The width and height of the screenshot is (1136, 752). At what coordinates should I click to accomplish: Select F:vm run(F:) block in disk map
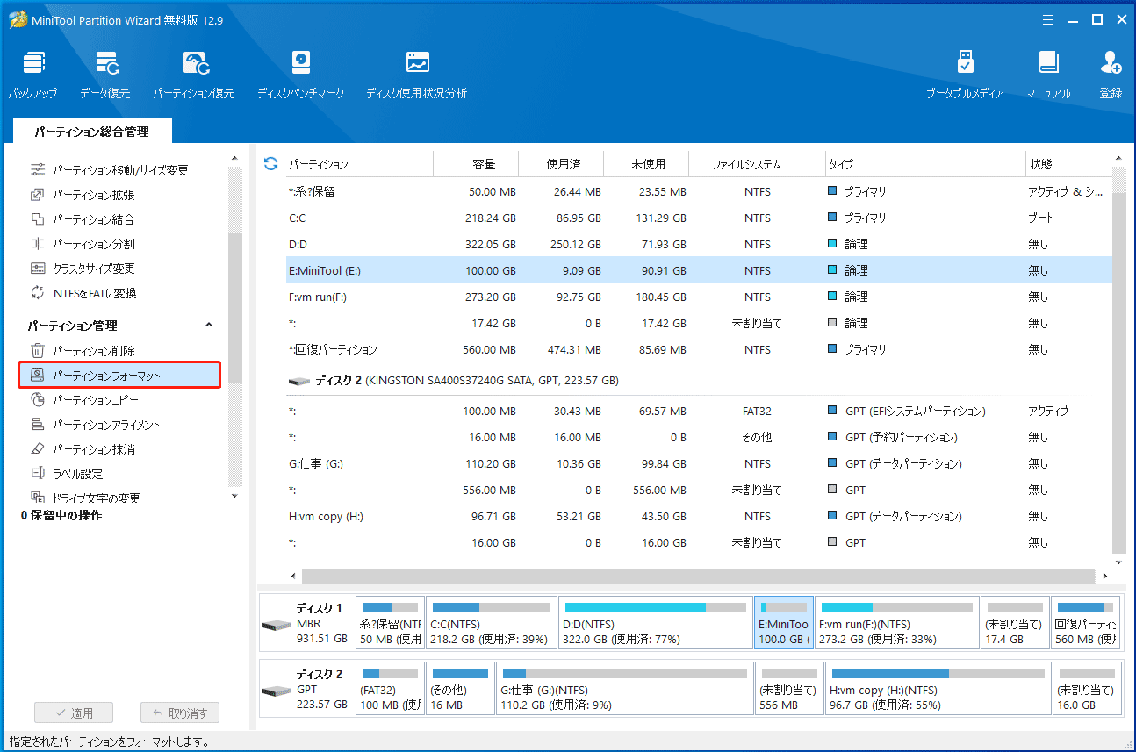tap(896, 623)
